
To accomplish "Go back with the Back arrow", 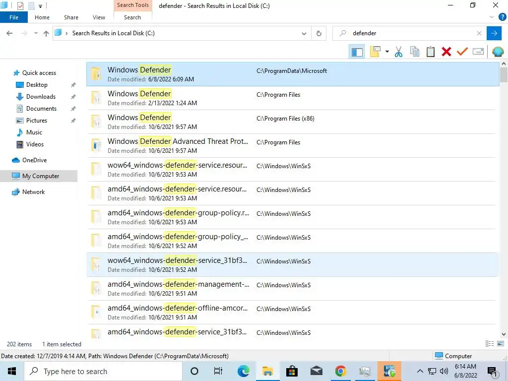I will 10,33.
